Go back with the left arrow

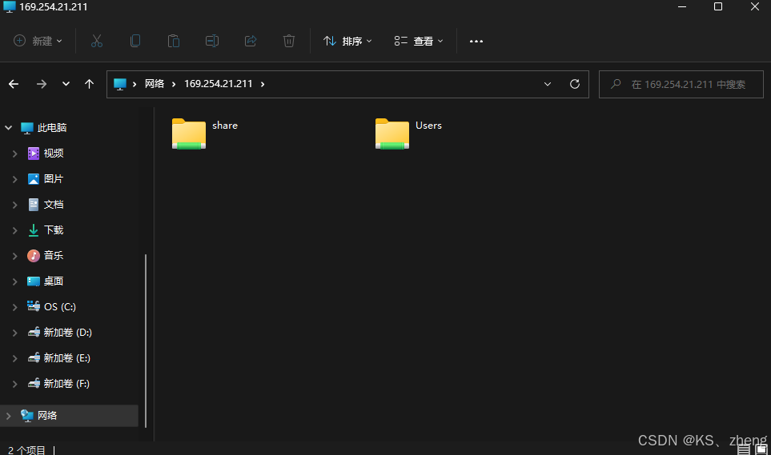click(x=14, y=84)
